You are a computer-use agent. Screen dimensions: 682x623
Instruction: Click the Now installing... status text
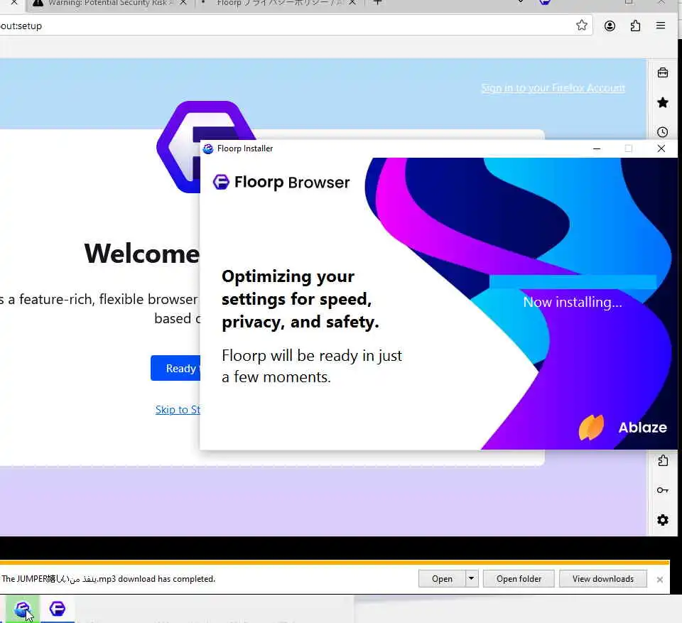click(x=573, y=302)
